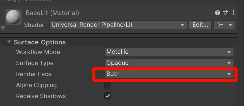Click the Render Face property label
This screenshot has height=106, width=244.
[x=34, y=74]
